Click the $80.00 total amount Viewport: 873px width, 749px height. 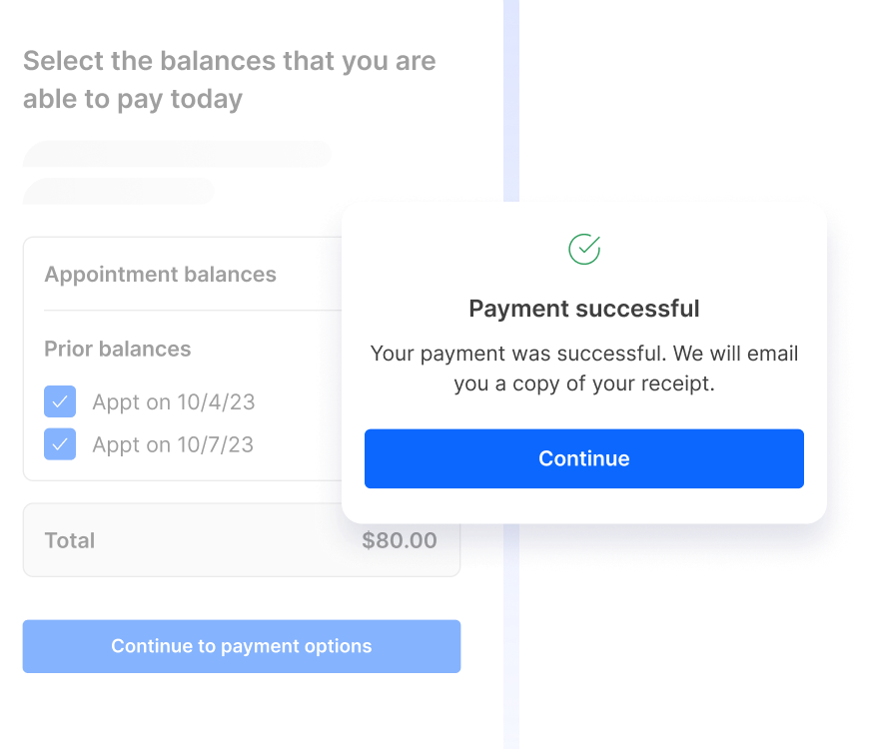pyautogui.click(x=400, y=540)
